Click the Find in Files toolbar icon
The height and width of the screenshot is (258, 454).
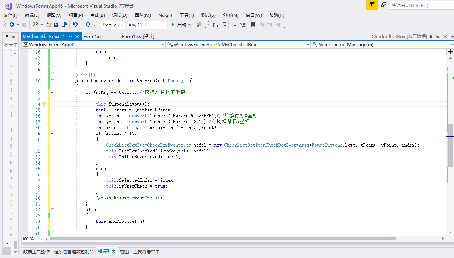[199, 25]
